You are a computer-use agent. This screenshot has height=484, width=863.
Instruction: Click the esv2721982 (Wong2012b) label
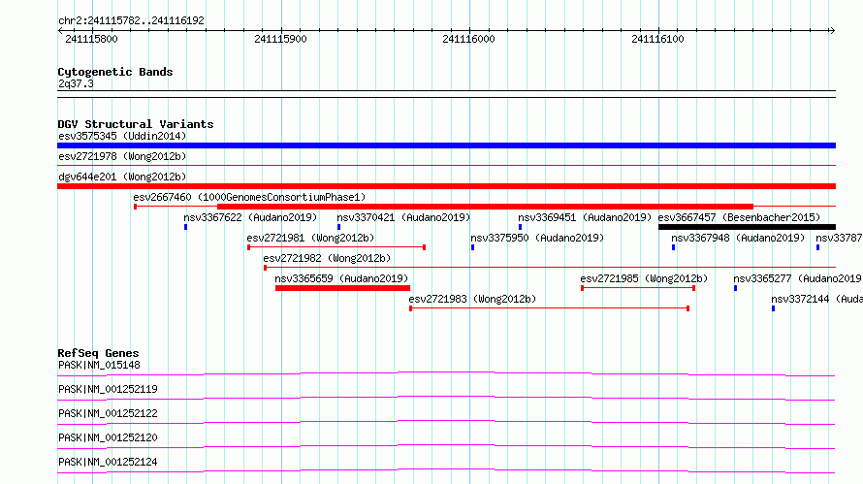(x=327, y=258)
